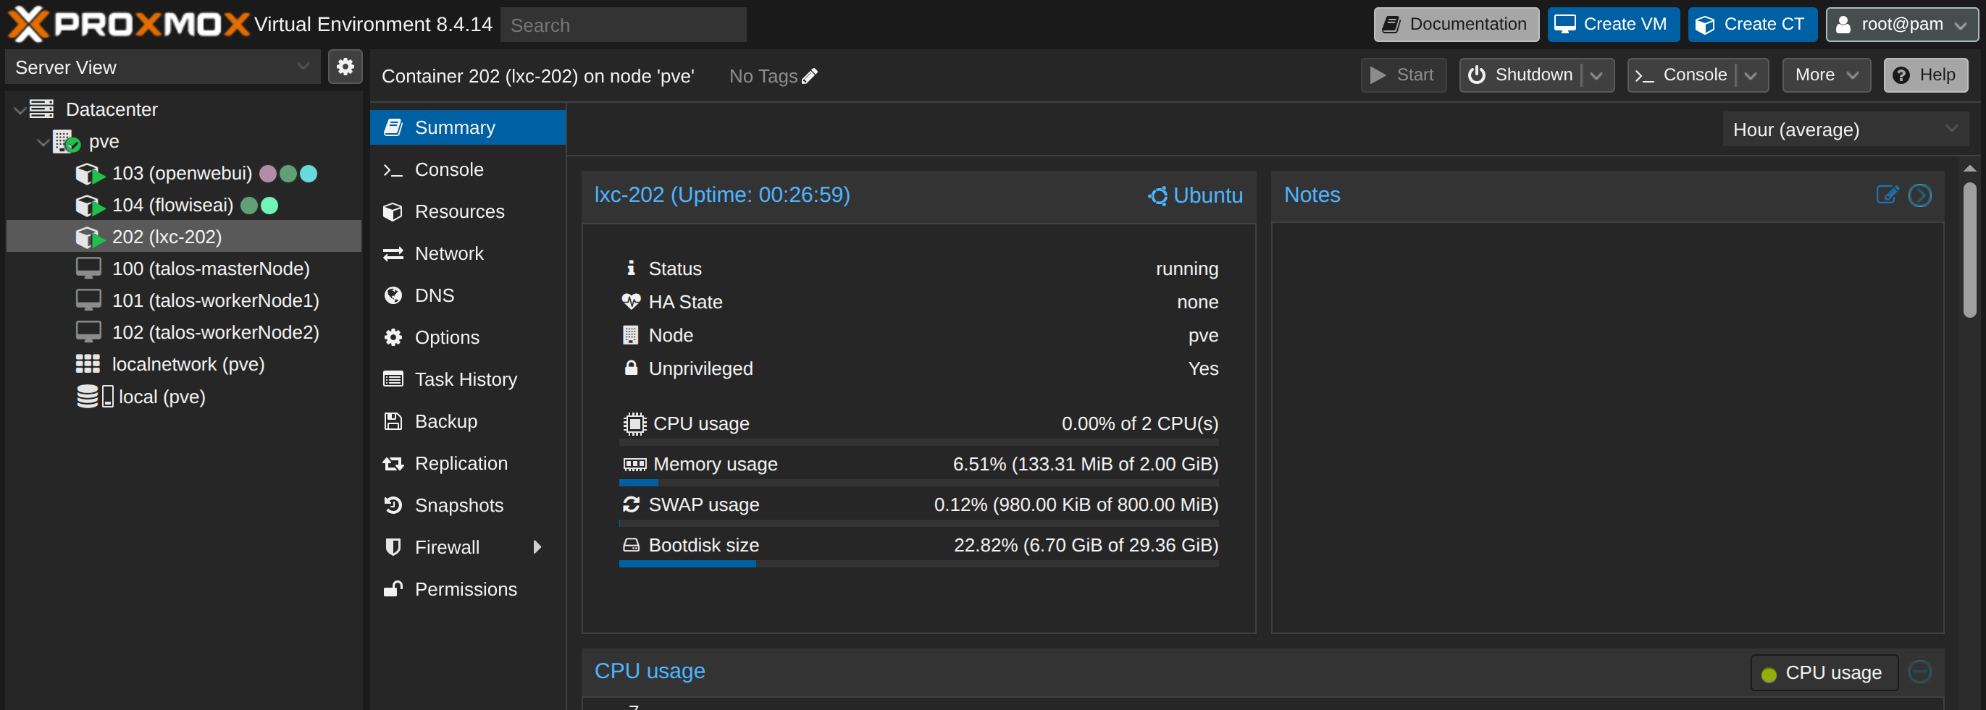The height and width of the screenshot is (710, 1986).
Task: Expand the Firewall submenu arrow
Action: (x=537, y=547)
